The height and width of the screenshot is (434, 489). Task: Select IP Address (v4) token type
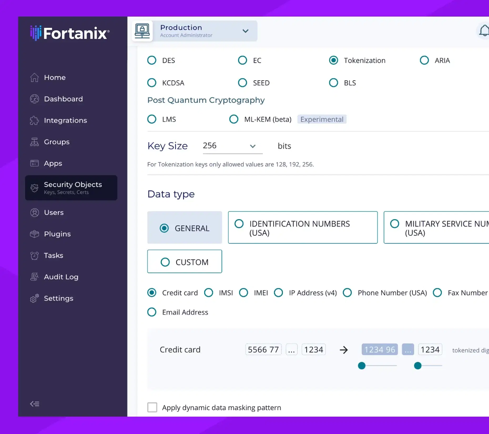click(x=278, y=292)
